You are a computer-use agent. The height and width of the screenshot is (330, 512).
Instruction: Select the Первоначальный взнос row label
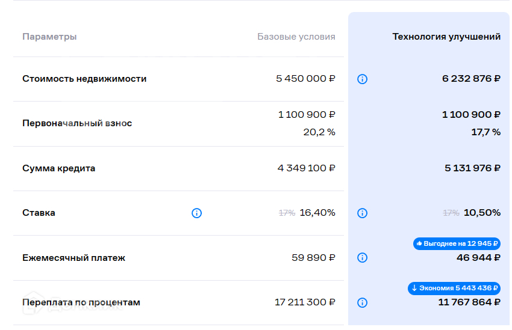tap(77, 123)
